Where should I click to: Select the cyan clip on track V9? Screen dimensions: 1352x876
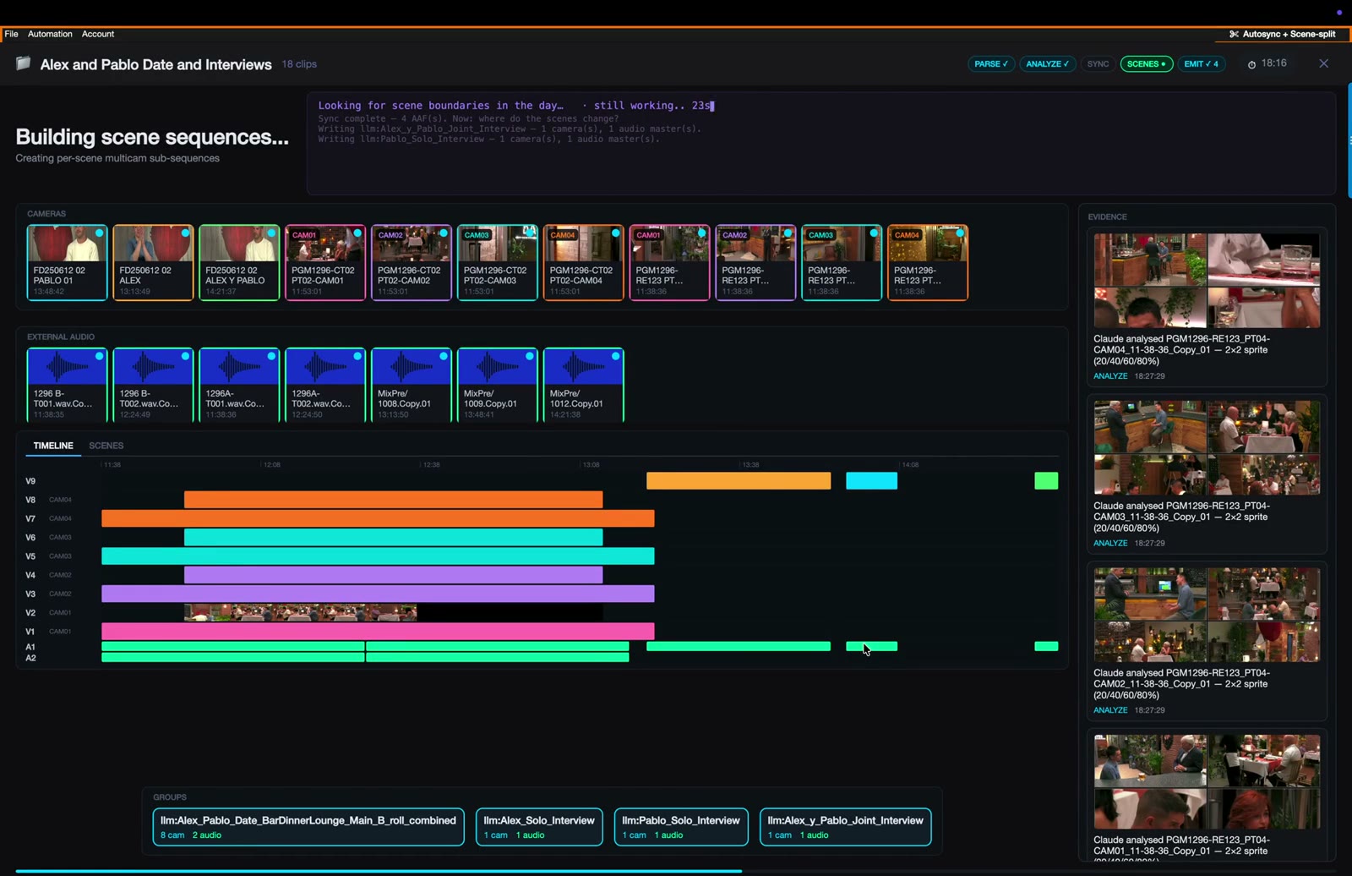tap(871, 481)
